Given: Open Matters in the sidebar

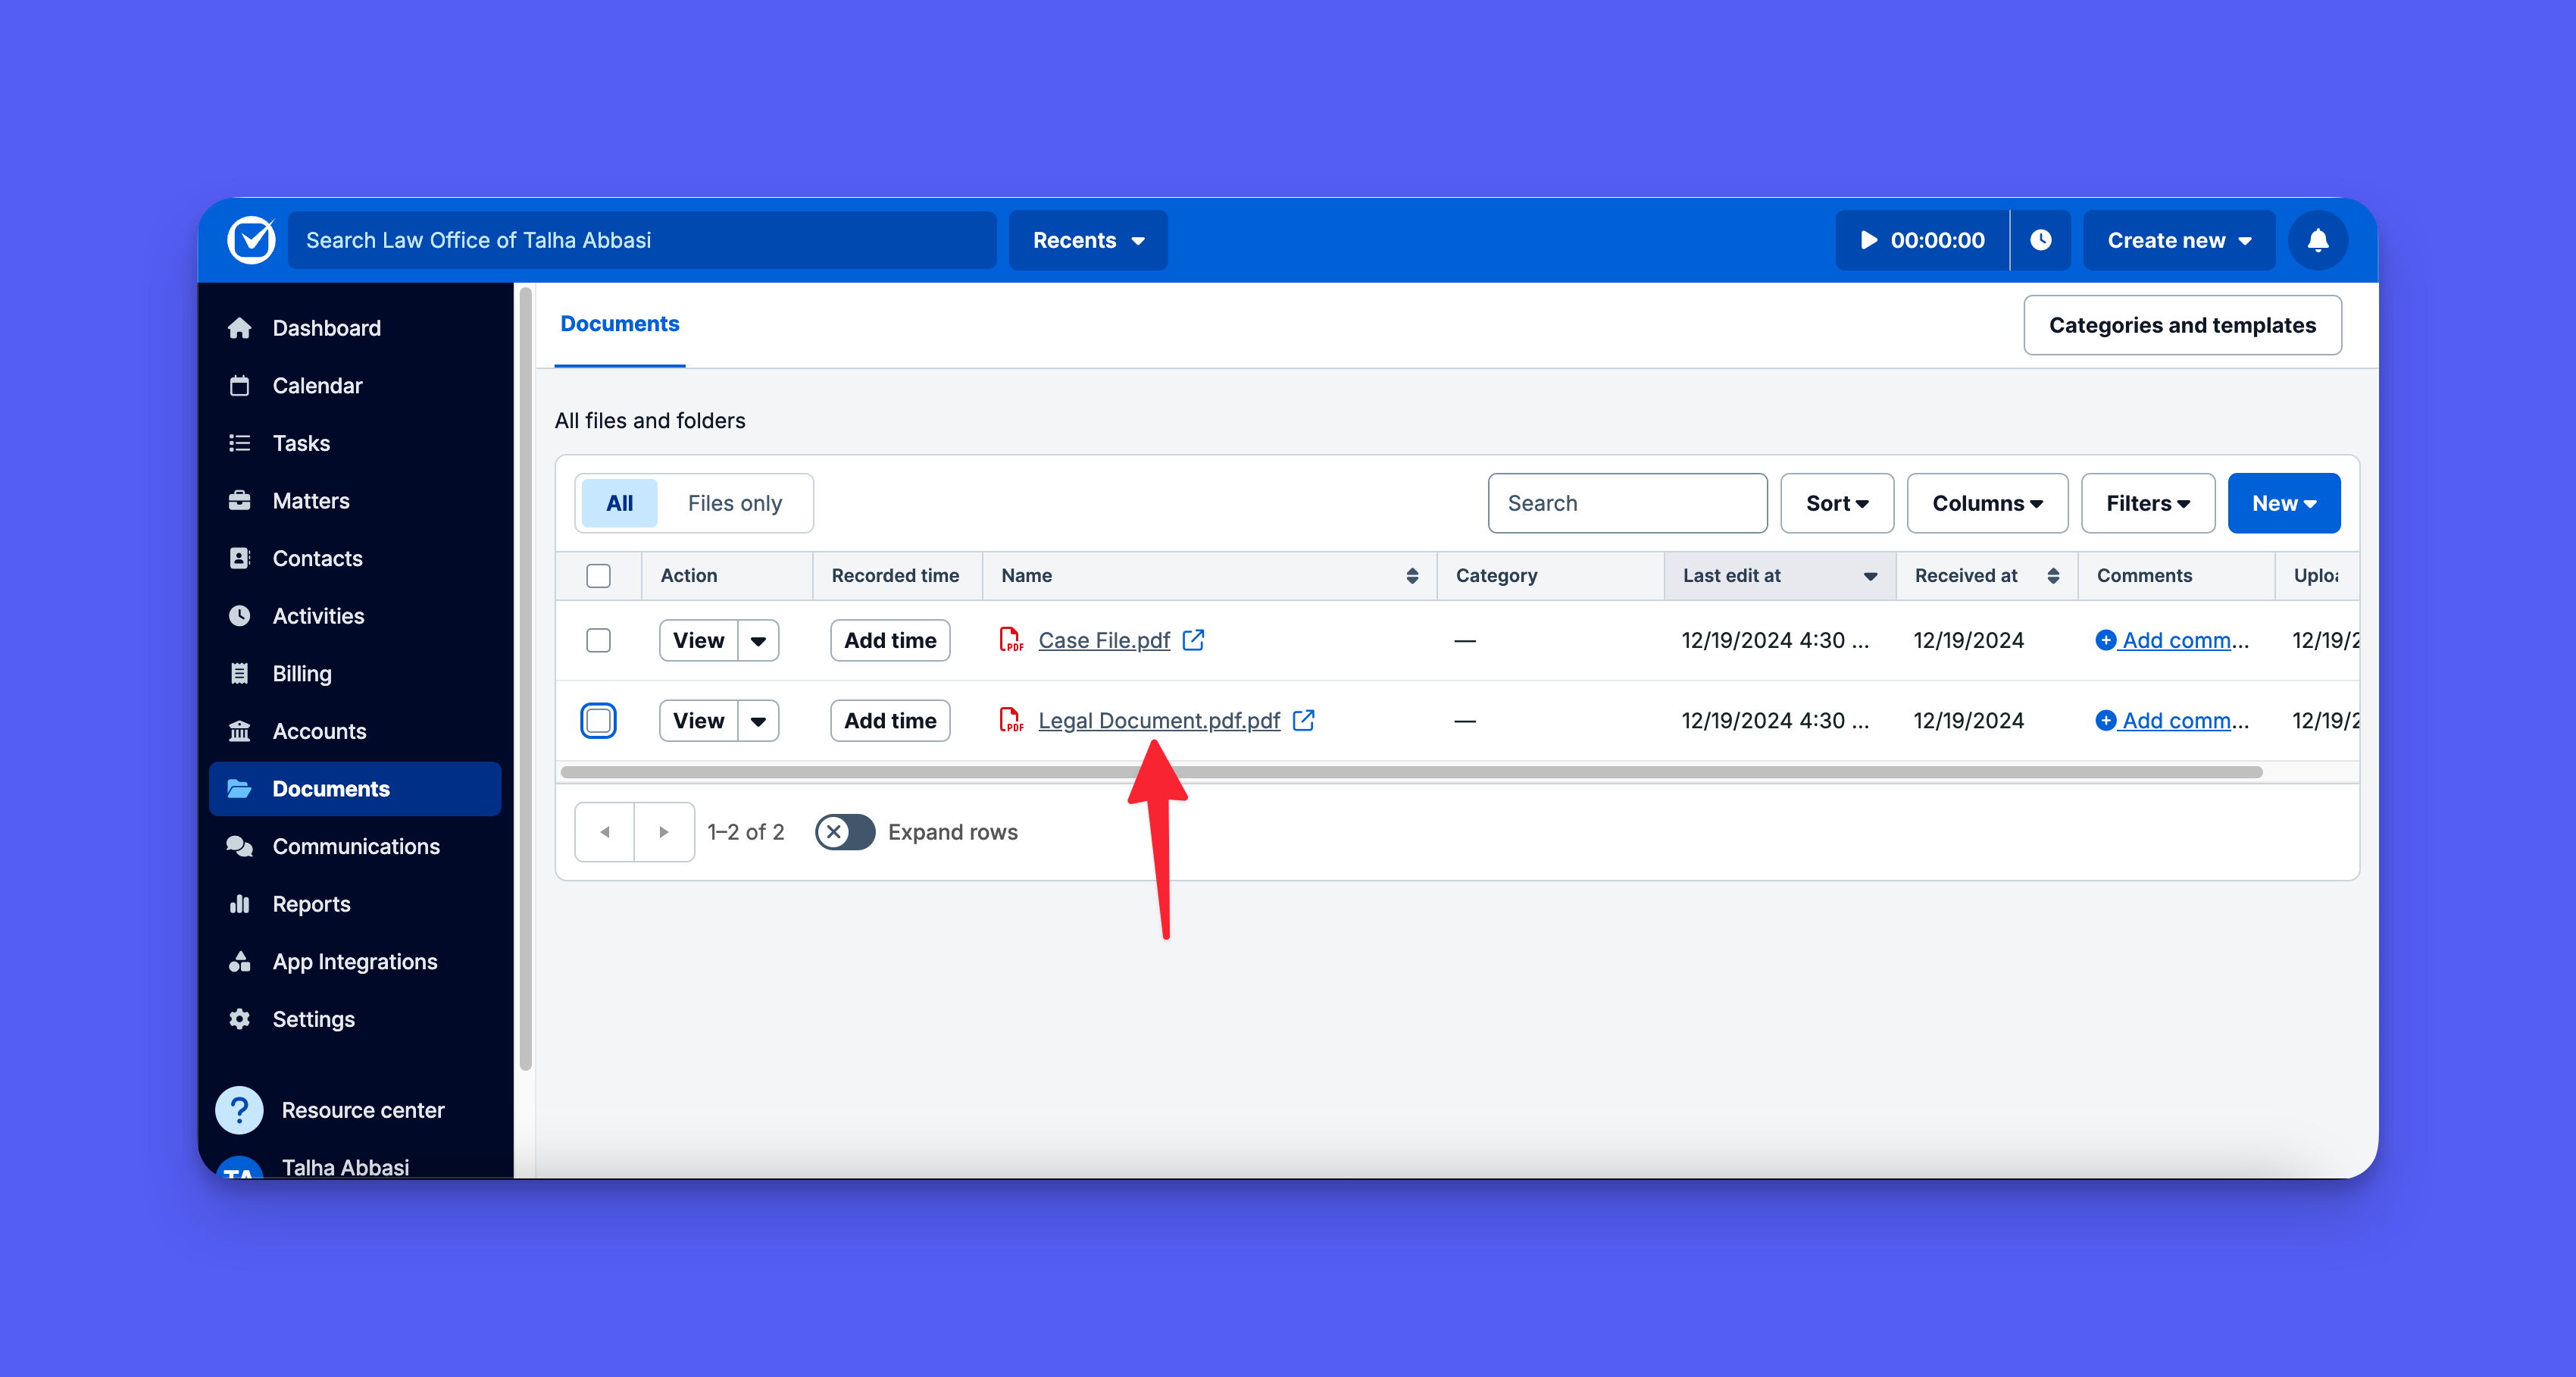Looking at the screenshot, I should [x=310, y=501].
